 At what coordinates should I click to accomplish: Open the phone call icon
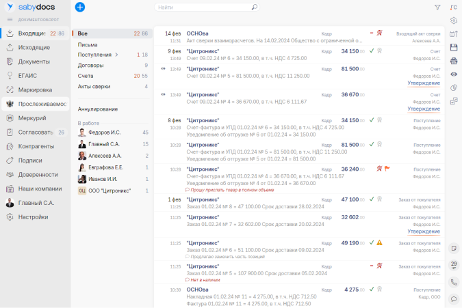point(454,283)
